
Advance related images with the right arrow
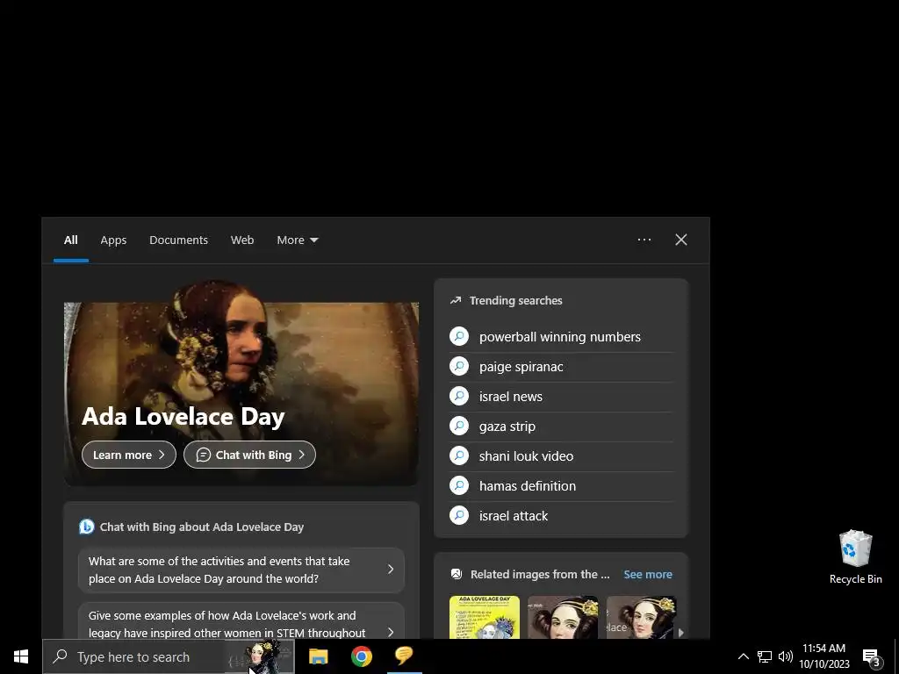coord(680,633)
